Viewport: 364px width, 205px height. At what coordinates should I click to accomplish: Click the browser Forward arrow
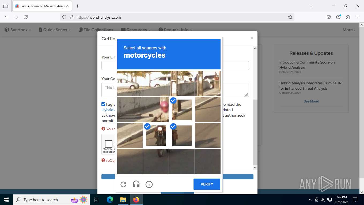point(16,17)
